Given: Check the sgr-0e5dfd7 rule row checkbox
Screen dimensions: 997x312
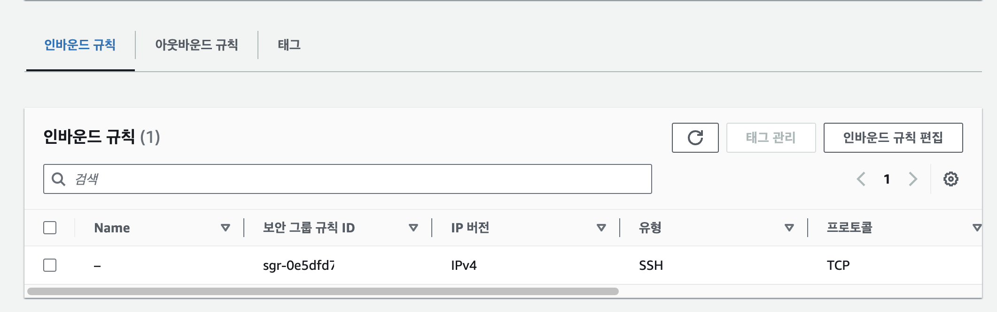Looking at the screenshot, I should click(x=50, y=265).
